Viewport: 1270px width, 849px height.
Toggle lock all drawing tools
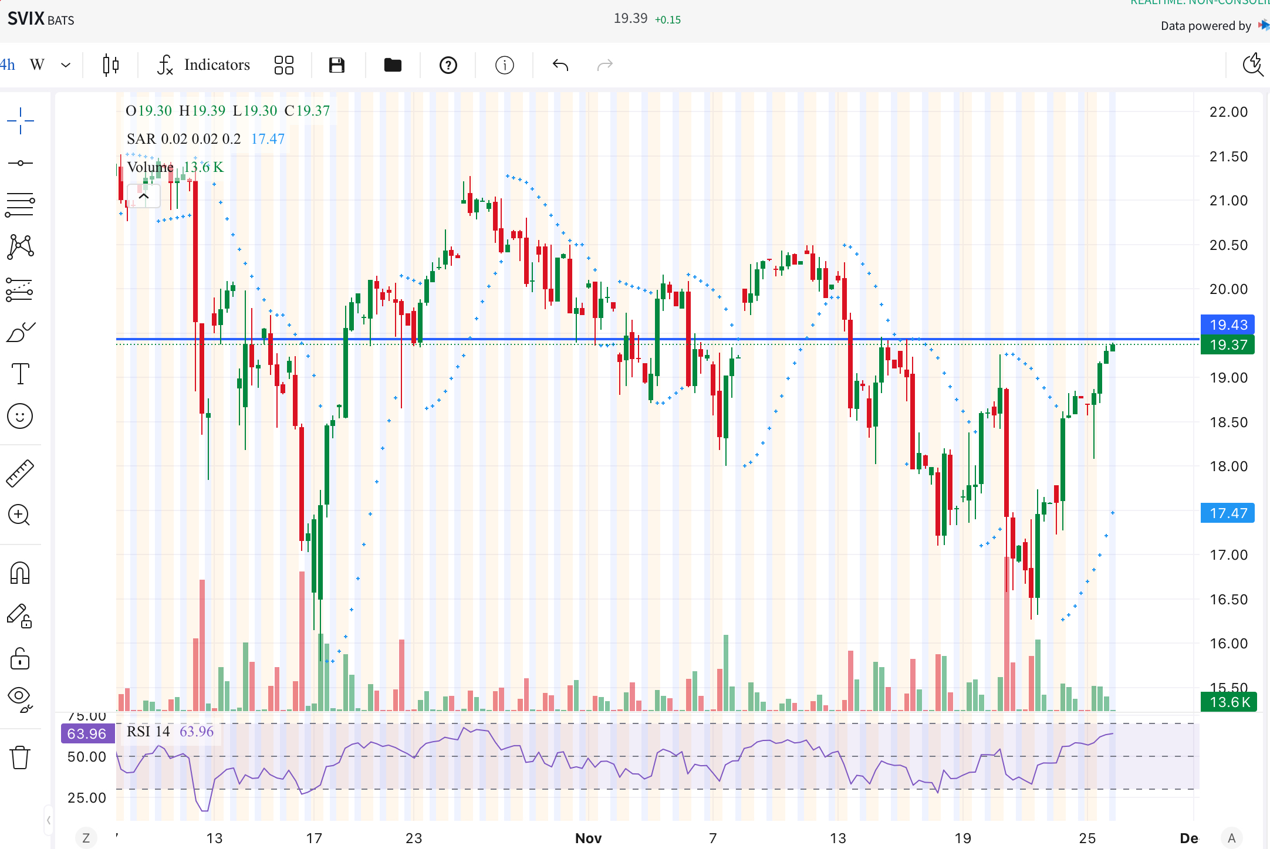(x=20, y=658)
